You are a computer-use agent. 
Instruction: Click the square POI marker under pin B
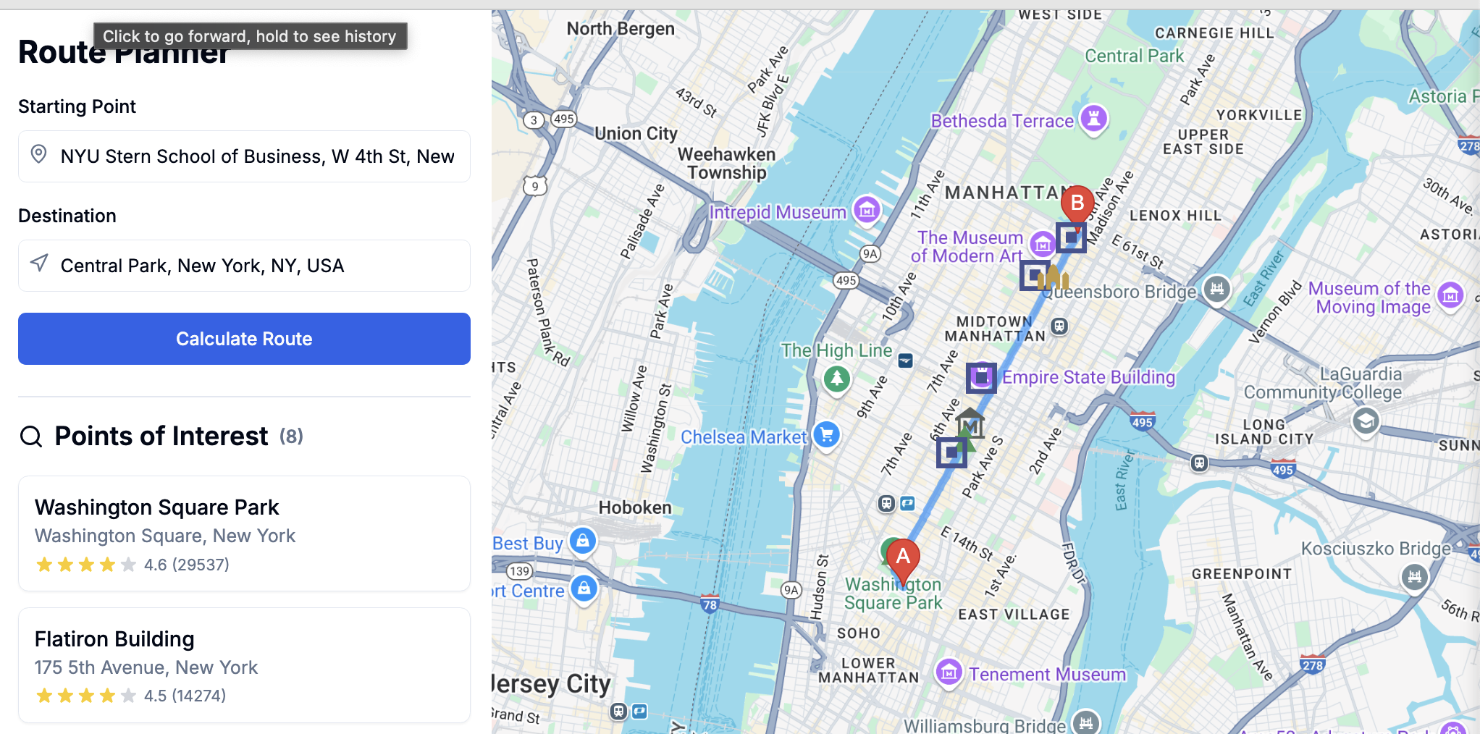click(1071, 237)
